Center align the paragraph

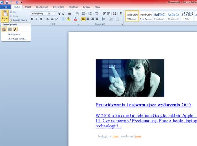pos(88,19)
